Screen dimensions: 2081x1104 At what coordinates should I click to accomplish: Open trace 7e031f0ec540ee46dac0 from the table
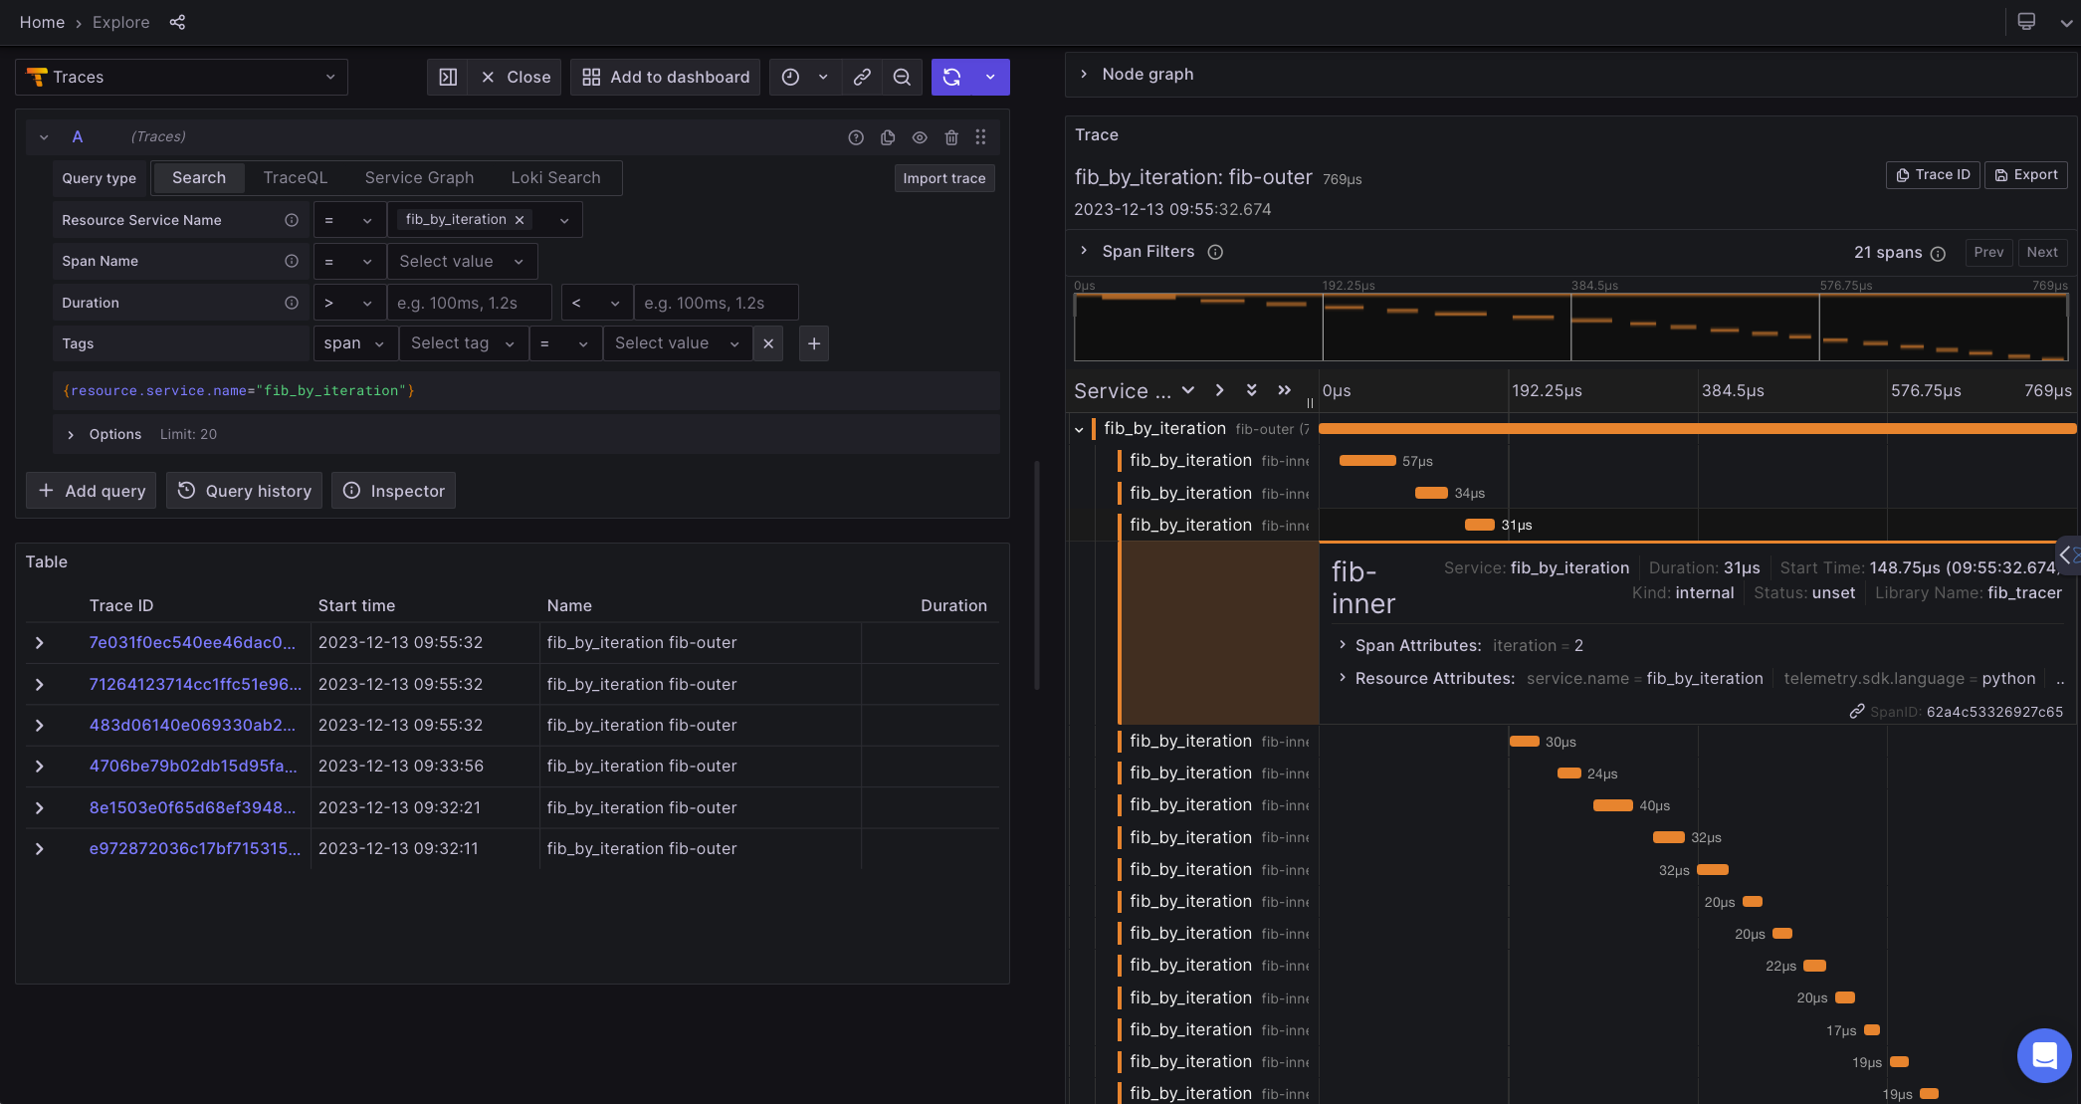(191, 642)
